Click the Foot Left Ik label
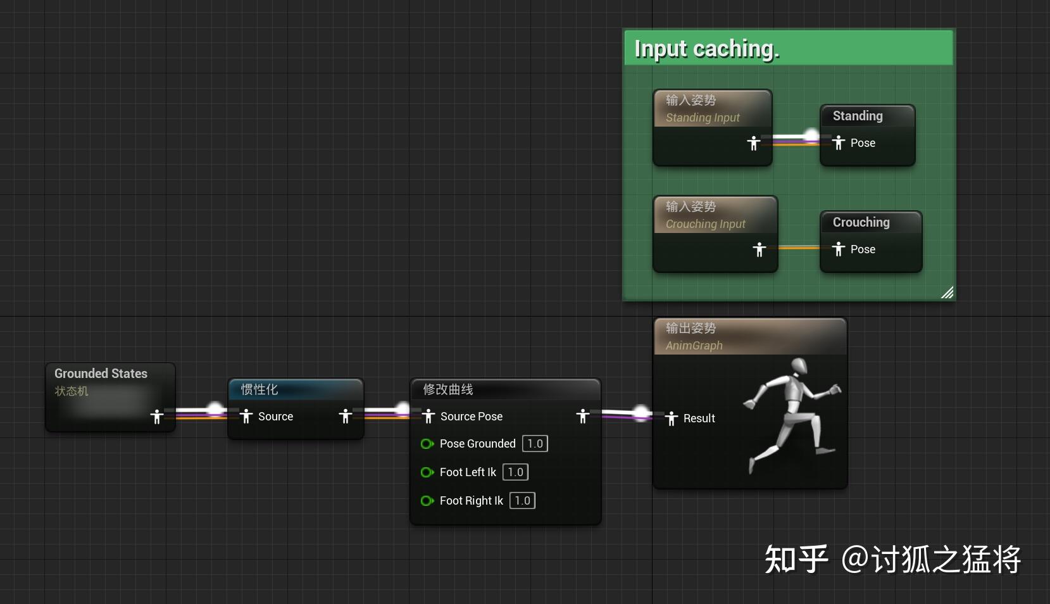The image size is (1050, 604). click(x=468, y=472)
